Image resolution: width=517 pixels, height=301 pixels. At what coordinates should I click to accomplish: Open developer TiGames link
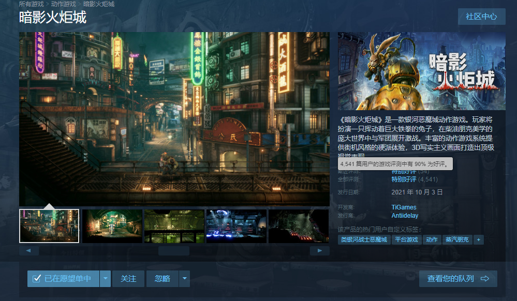coord(404,207)
